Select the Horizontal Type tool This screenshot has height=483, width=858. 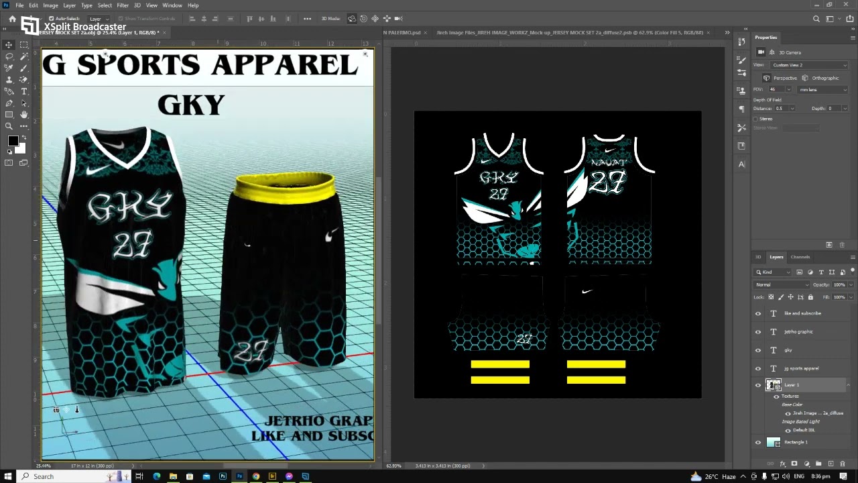(x=24, y=91)
